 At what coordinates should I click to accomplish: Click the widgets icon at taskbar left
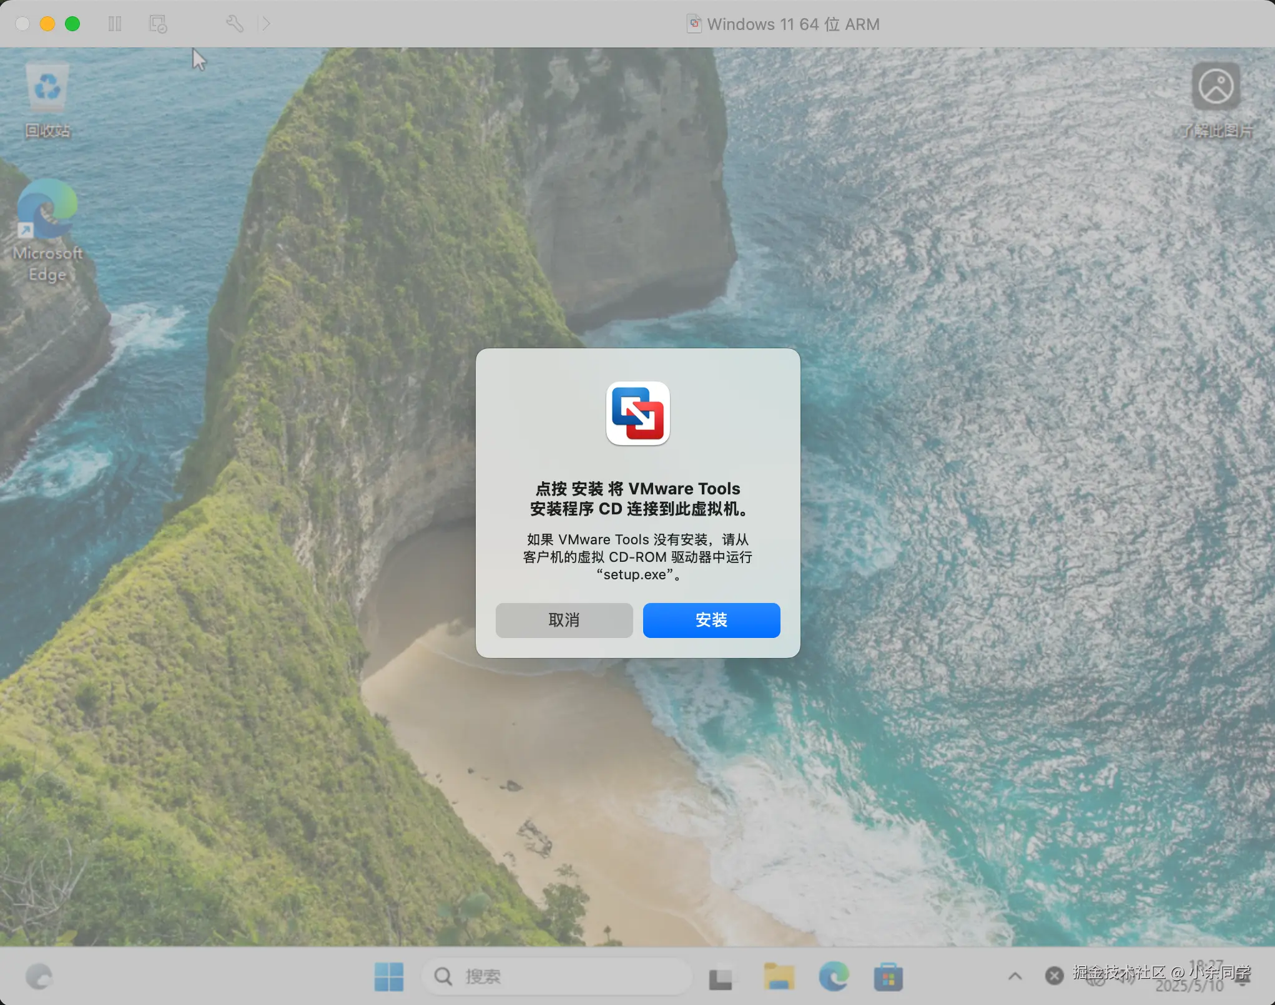[39, 977]
